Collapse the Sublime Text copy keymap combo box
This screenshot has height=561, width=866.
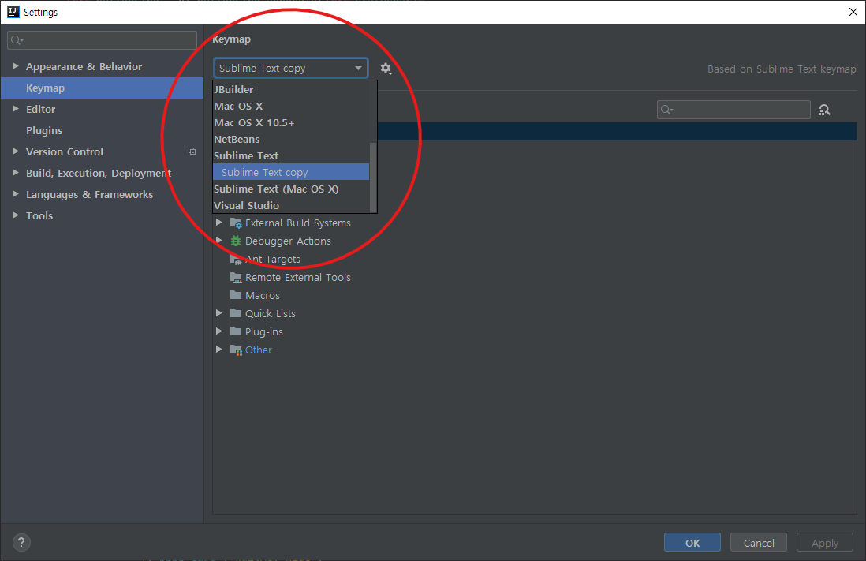point(290,68)
